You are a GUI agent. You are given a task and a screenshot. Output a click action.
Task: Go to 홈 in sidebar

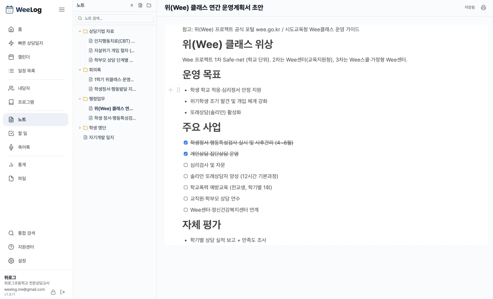[36, 29]
